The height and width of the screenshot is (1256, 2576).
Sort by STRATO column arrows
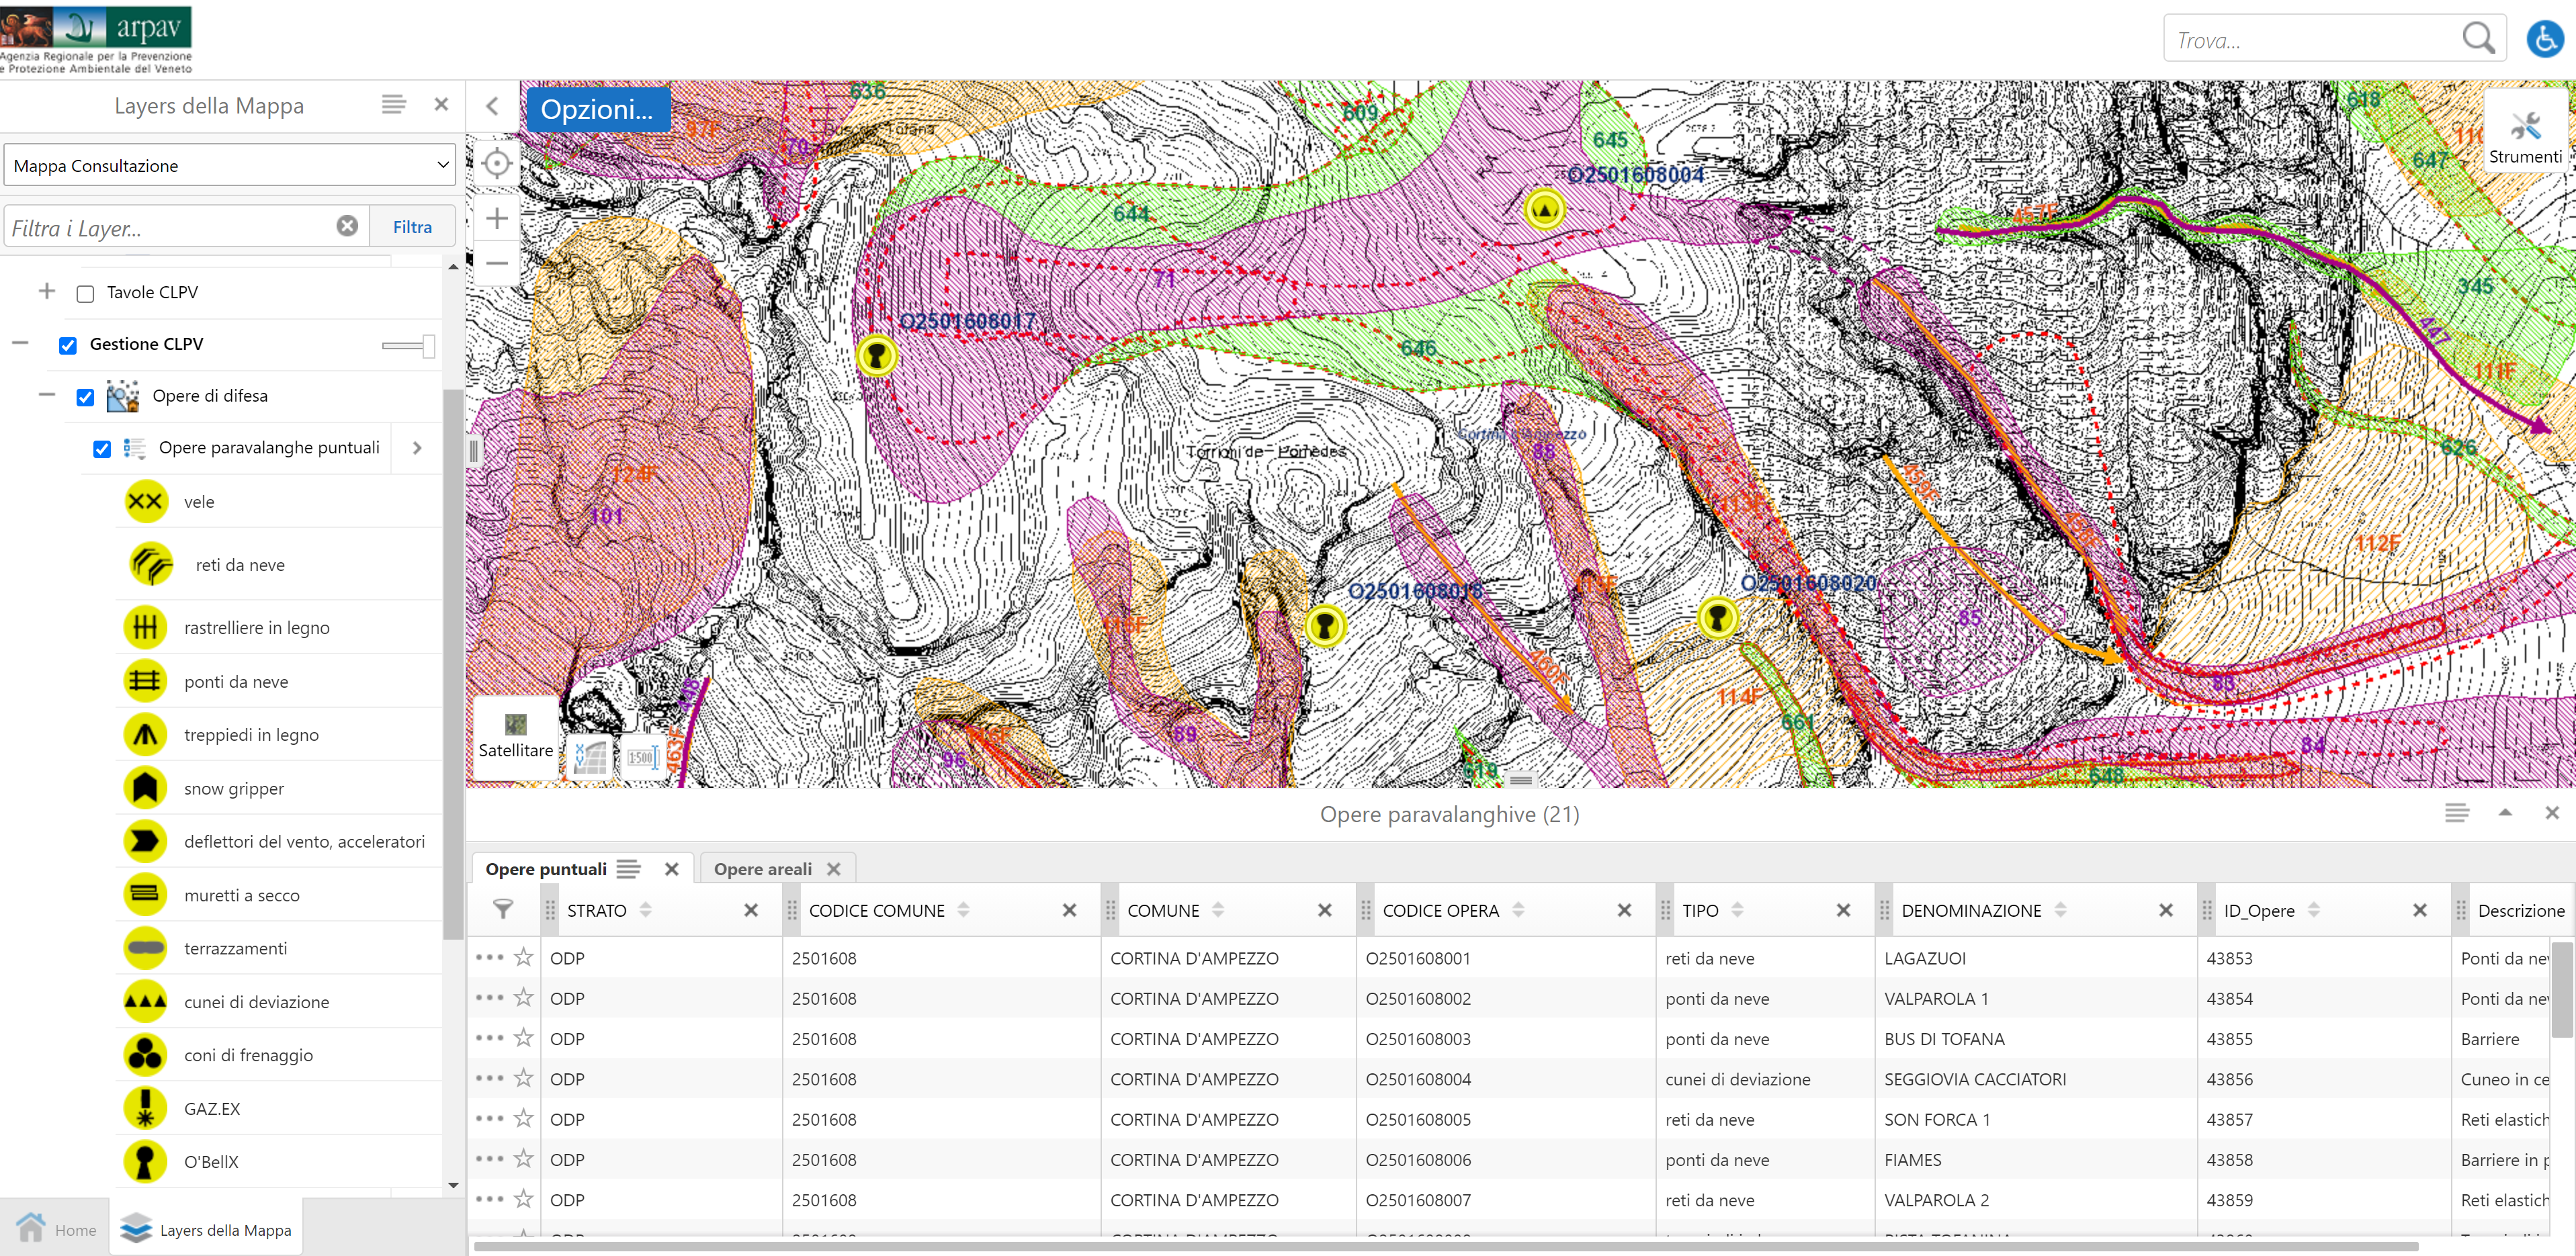pos(646,909)
